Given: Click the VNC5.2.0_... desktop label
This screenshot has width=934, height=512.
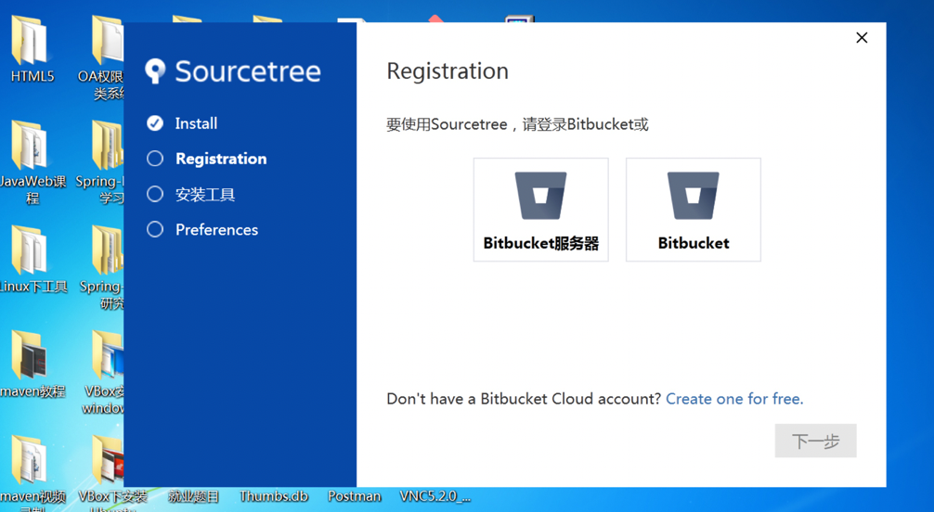Looking at the screenshot, I should pos(435,496).
